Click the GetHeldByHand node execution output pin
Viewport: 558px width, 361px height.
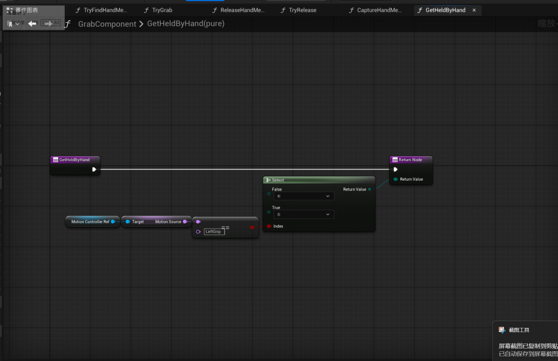[94, 169]
